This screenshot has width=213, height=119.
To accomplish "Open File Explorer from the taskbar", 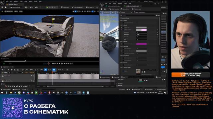I will click(x=11, y=93).
